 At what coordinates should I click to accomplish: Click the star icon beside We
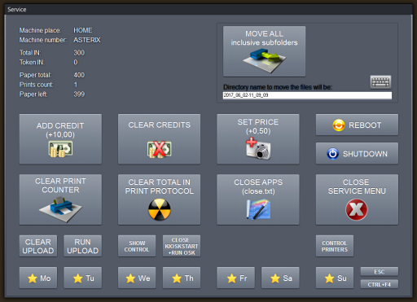[130, 278]
